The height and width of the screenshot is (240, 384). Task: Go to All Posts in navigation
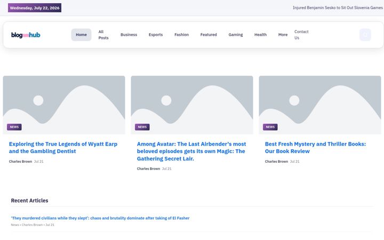click(x=103, y=35)
